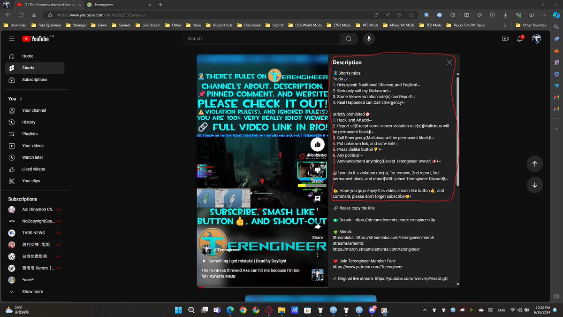Screen dimensions: 563x317
Task: Share the Short via arrow icon
Action: click(318, 227)
